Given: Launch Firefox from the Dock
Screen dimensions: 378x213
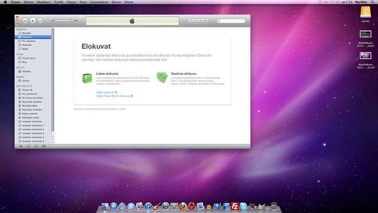Looking at the screenshot, I should click(183, 207).
